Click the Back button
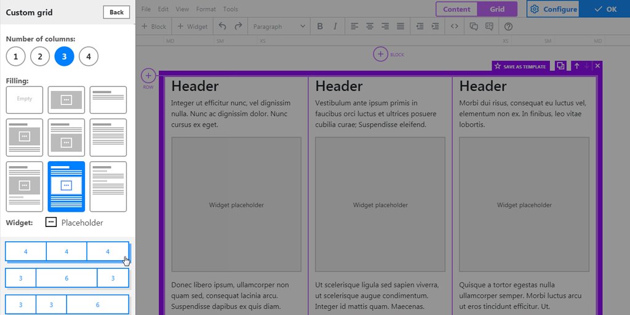 point(116,12)
